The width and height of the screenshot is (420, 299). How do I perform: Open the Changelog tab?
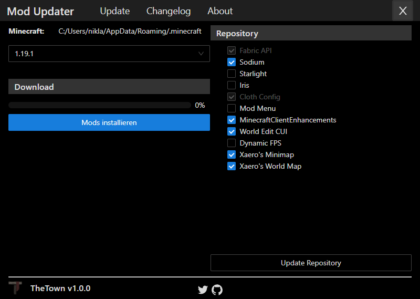(169, 11)
